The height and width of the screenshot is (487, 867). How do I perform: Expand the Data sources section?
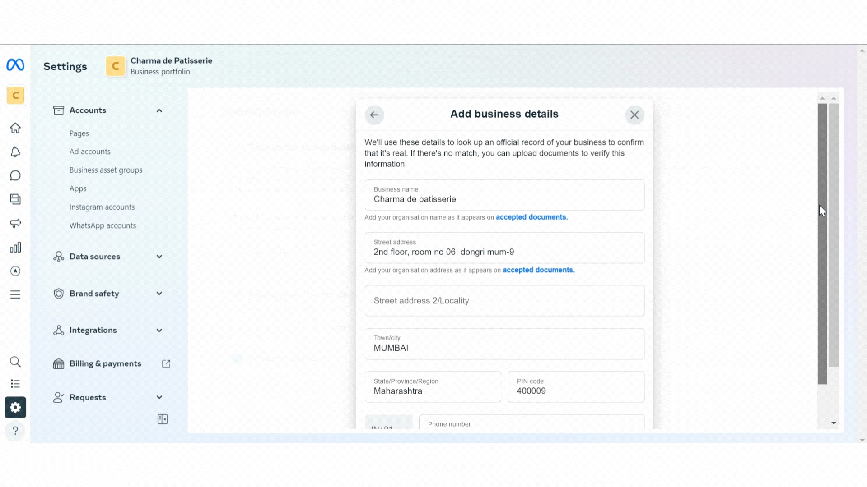[159, 257]
